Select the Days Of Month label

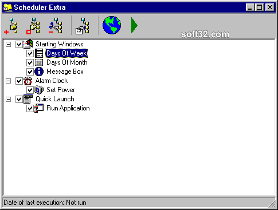click(x=67, y=62)
